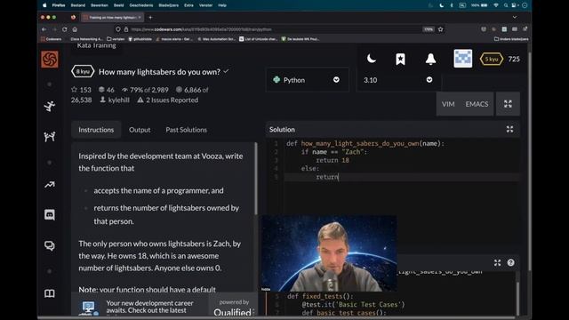569x320 pixels.
Task: Enable EMACS keybindings
Action: (x=477, y=104)
